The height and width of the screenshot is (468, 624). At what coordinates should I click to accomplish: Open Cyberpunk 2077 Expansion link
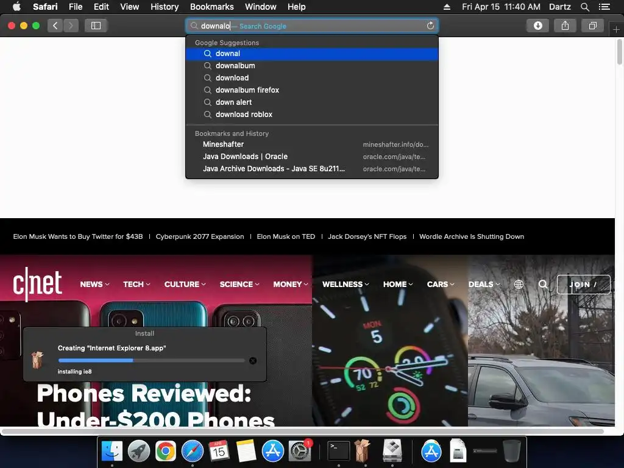pos(200,236)
